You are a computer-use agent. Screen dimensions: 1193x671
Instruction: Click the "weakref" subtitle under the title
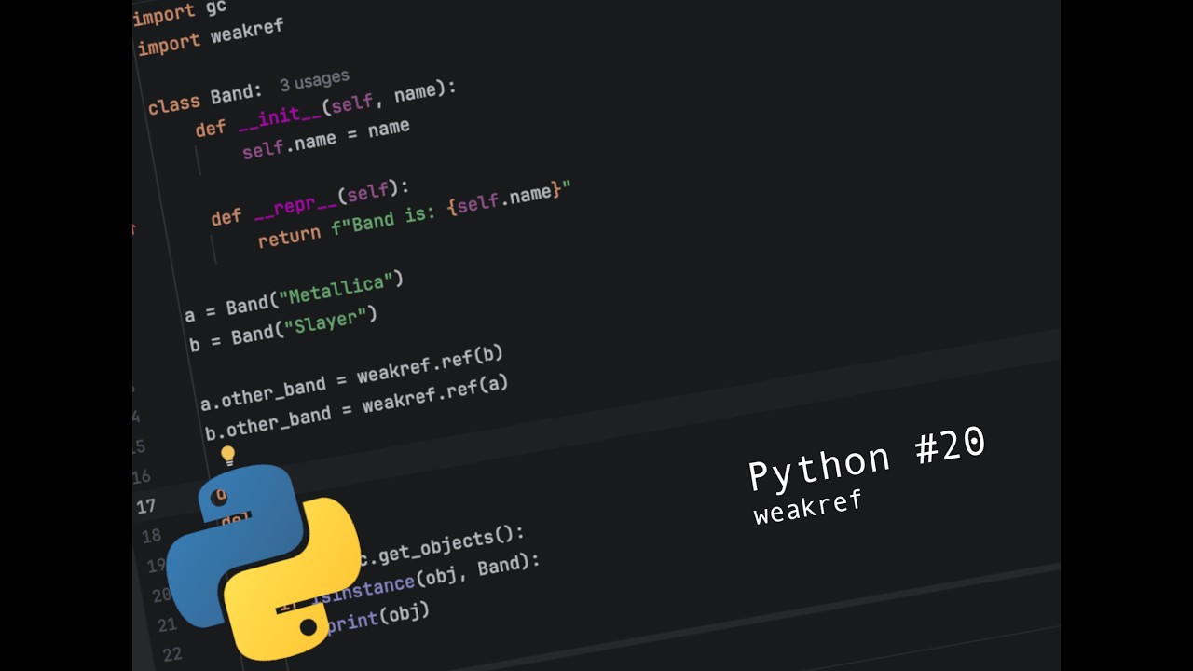click(x=808, y=507)
